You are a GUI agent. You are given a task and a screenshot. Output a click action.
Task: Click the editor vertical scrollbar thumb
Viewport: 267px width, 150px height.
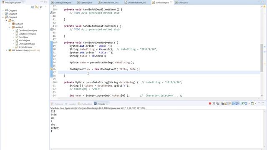[x=262, y=58]
